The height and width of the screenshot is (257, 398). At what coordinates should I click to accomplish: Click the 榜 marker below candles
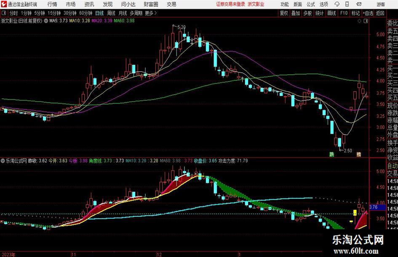click(x=359, y=154)
